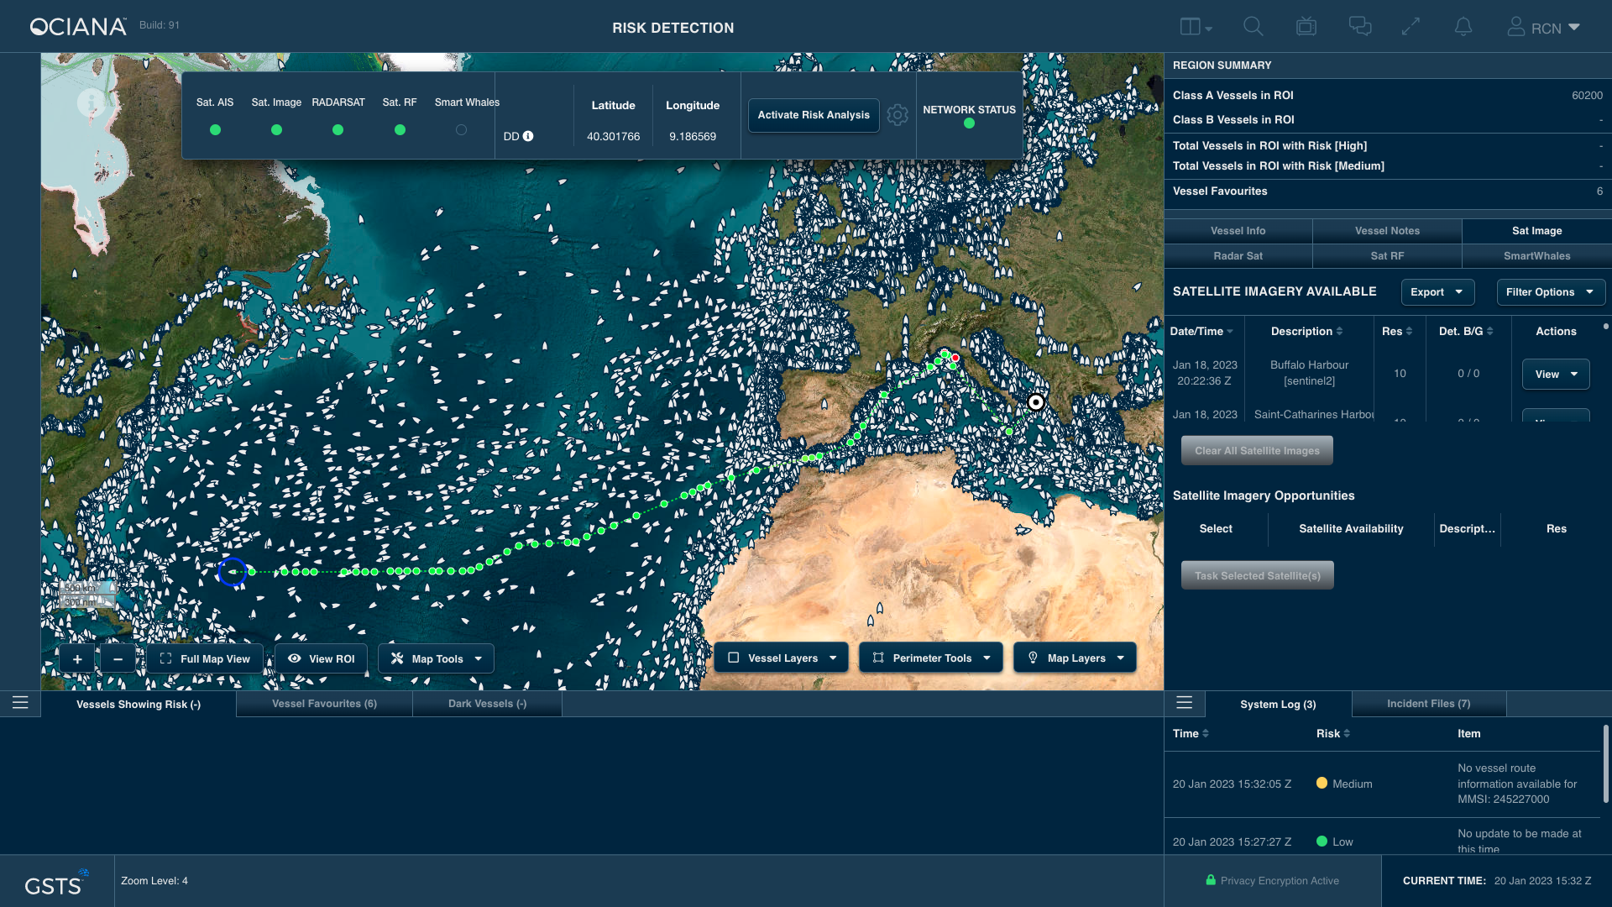Open the RCN user account menu
1612x907 pixels.
(x=1544, y=28)
